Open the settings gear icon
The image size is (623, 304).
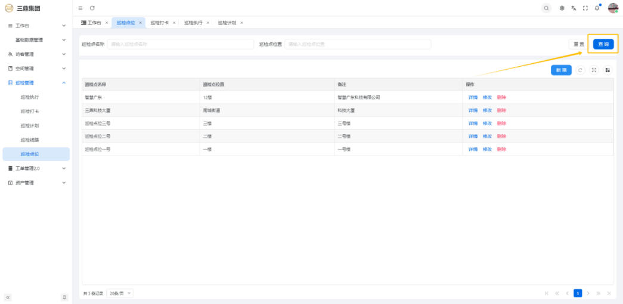(x=562, y=8)
